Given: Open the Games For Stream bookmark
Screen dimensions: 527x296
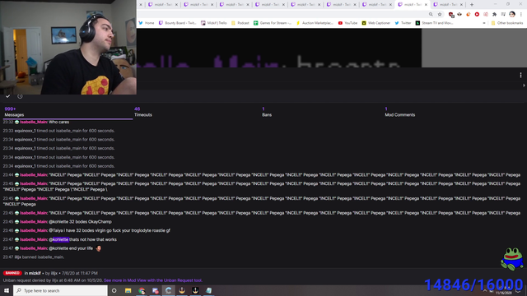Looking at the screenshot, I should 273,23.
